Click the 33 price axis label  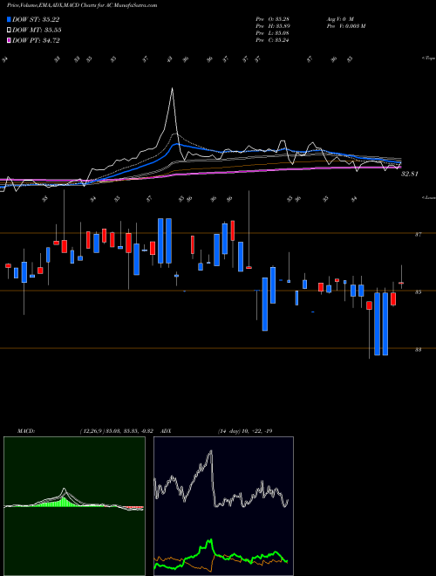pos(418,350)
